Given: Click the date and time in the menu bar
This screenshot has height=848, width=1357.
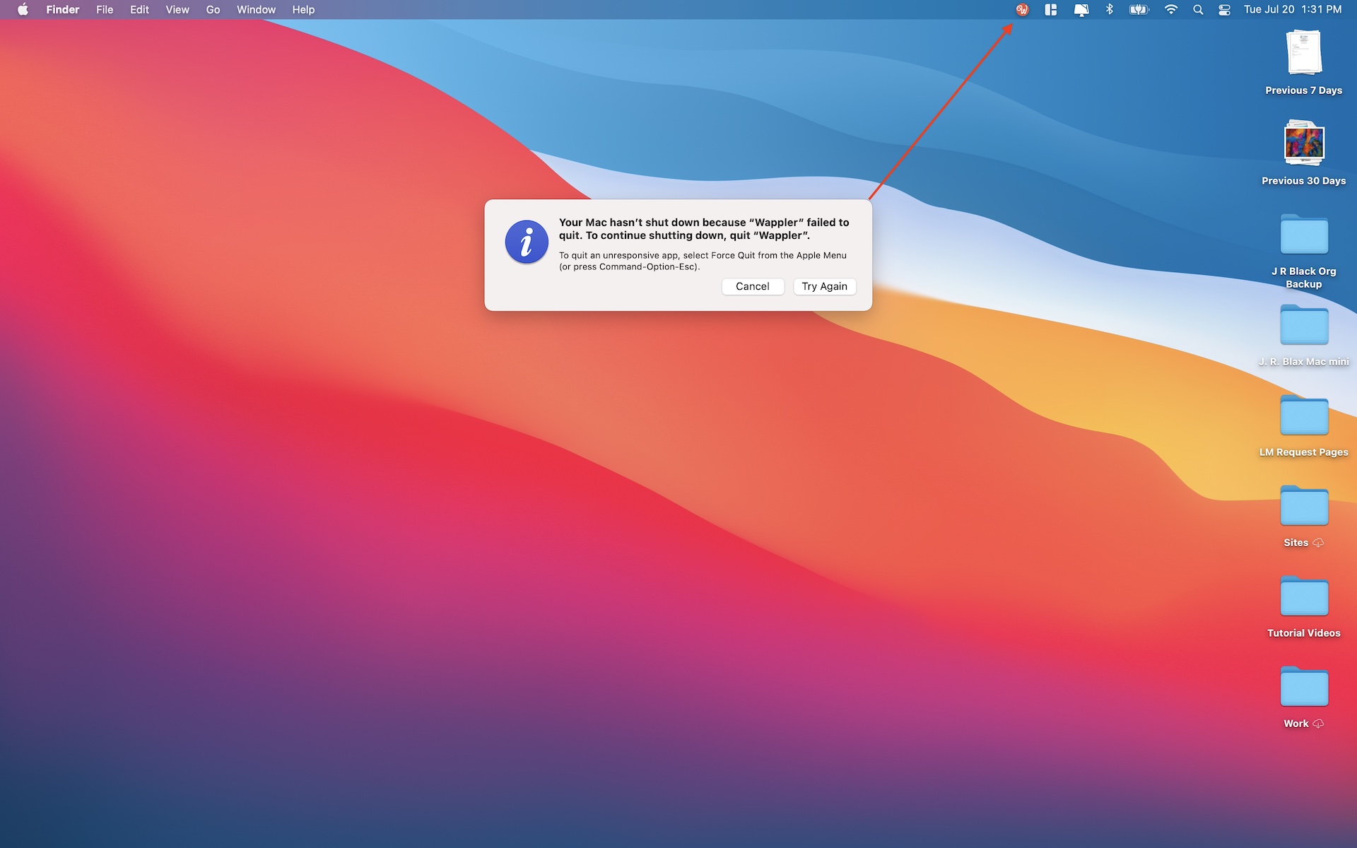Looking at the screenshot, I should 1293,10.
